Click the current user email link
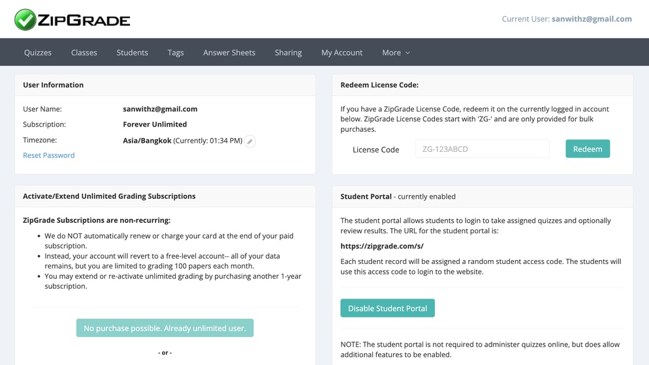 [x=592, y=19]
